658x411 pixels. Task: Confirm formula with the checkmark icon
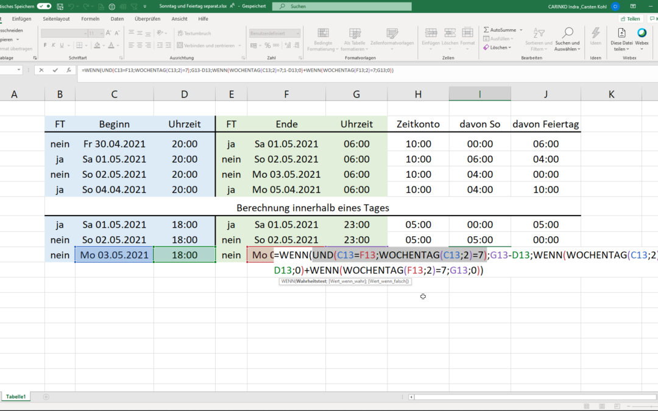(55, 70)
